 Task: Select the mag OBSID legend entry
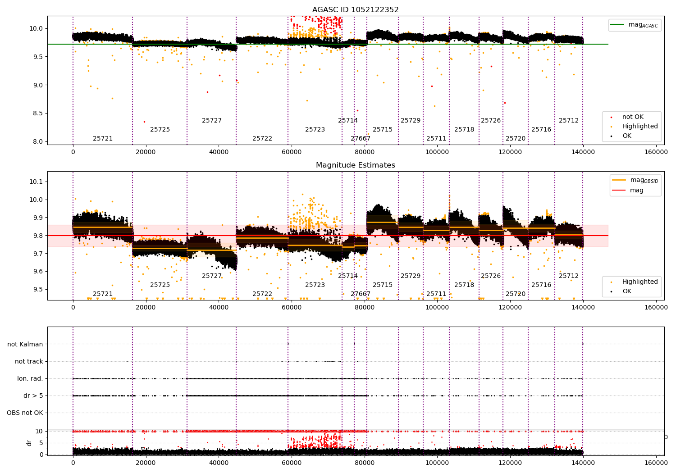click(x=635, y=180)
